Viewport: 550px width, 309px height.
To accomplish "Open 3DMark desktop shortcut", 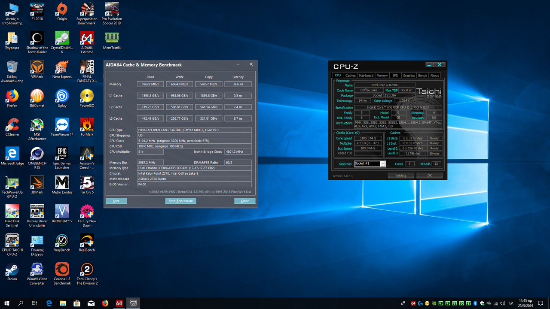I will pyautogui.click(x=37, y=185).
